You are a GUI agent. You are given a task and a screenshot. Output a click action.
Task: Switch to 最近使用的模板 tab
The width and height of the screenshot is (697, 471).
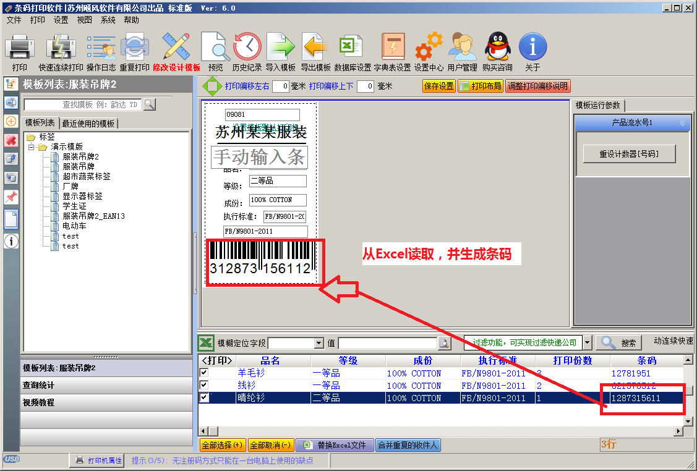88,124
